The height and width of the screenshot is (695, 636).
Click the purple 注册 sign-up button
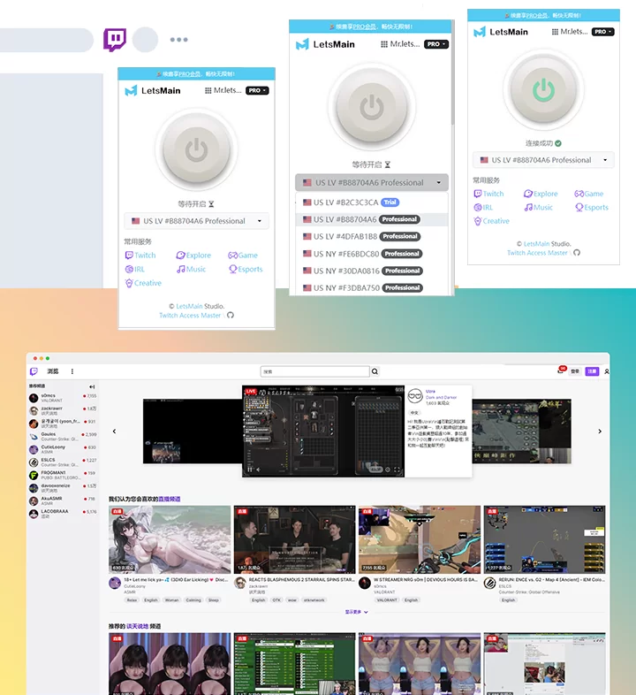point(592,371)
